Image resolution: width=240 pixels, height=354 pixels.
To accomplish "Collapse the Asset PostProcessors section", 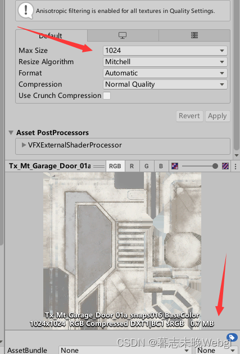I will point(11,132).
